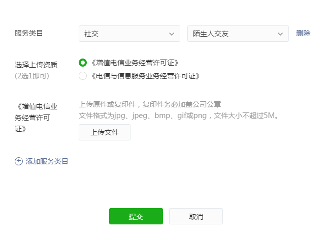
Task: Click the 服务类目 field label
Action: [28, 33]
